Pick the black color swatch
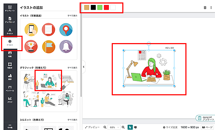215x130 pixels. (93, 7)
